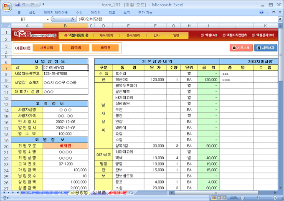Click the 시트보호 lock button
The image size is (284, 201).
241,48
